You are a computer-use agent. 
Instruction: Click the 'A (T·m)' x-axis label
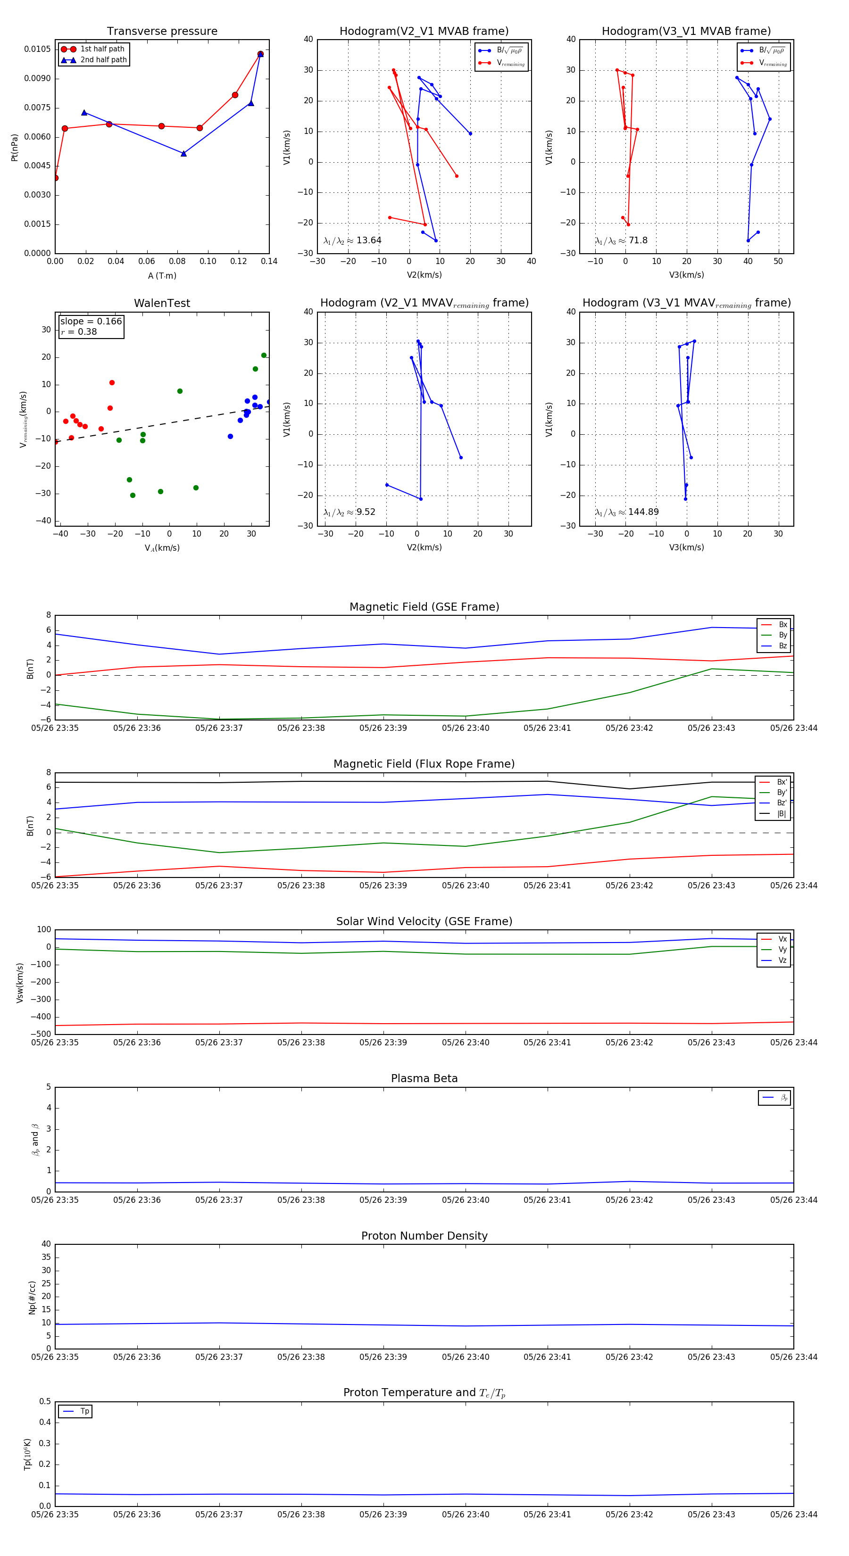pyautogui.click(x=162, y=276)
